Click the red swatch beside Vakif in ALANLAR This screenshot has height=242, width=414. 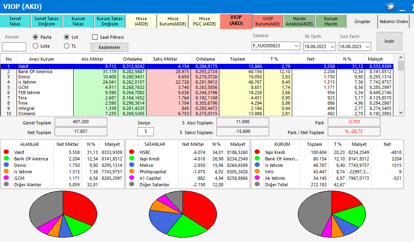pyautogui.click(x=6, y=152)
